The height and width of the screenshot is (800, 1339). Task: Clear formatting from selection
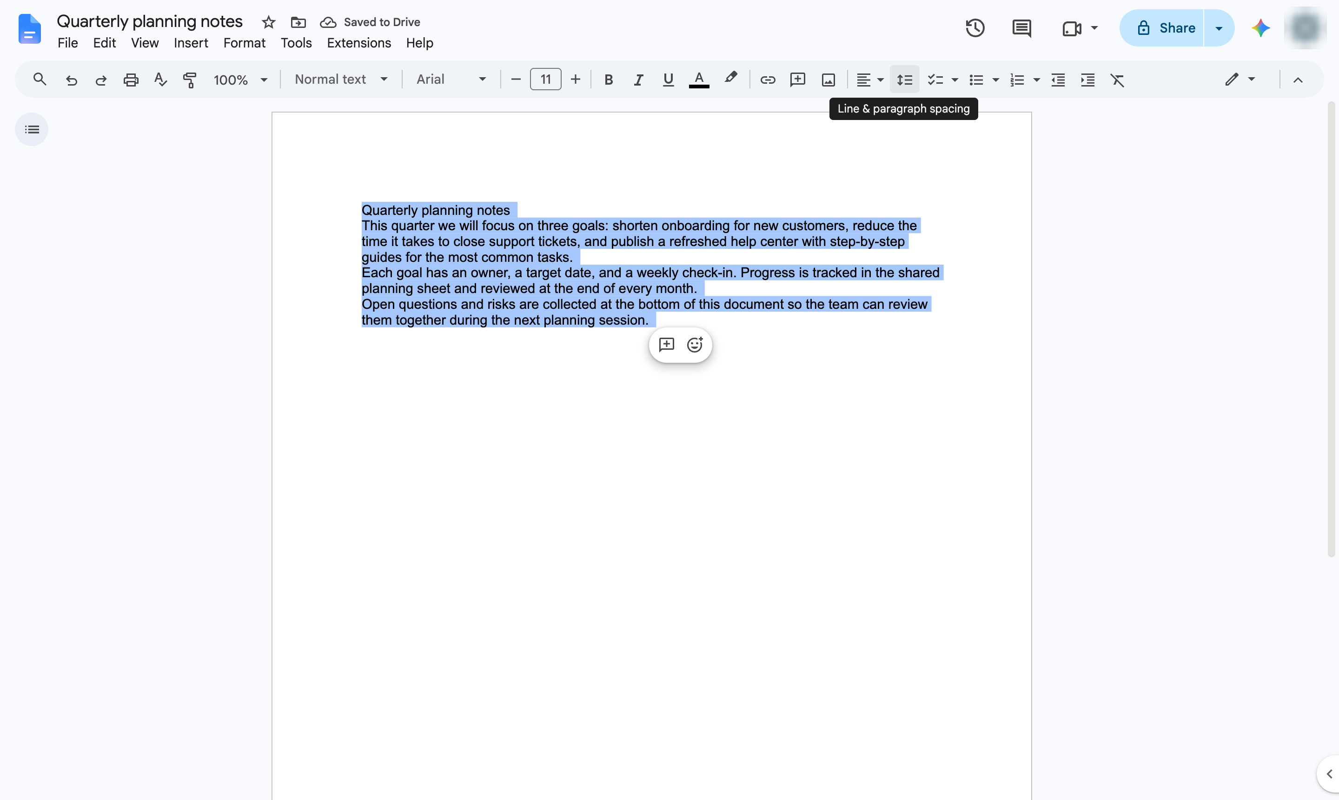coord(1118,80)
